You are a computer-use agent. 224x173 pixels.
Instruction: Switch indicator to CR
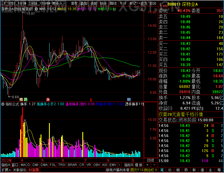pos(81,165)
